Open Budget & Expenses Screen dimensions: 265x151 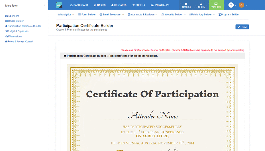pos(17,31)
